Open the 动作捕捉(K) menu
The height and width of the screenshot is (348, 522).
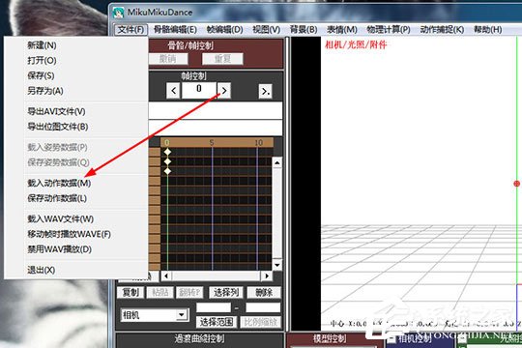(x=442, y=30)
